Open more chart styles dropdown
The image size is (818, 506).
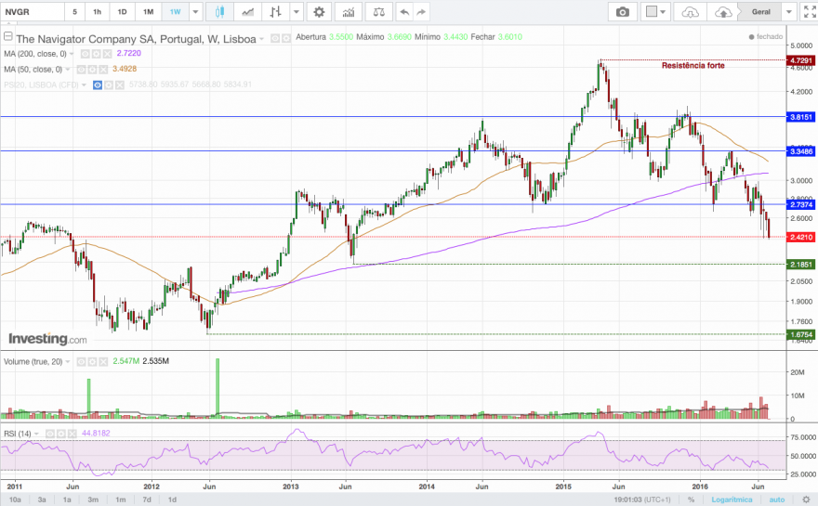(x=297, y=11)
